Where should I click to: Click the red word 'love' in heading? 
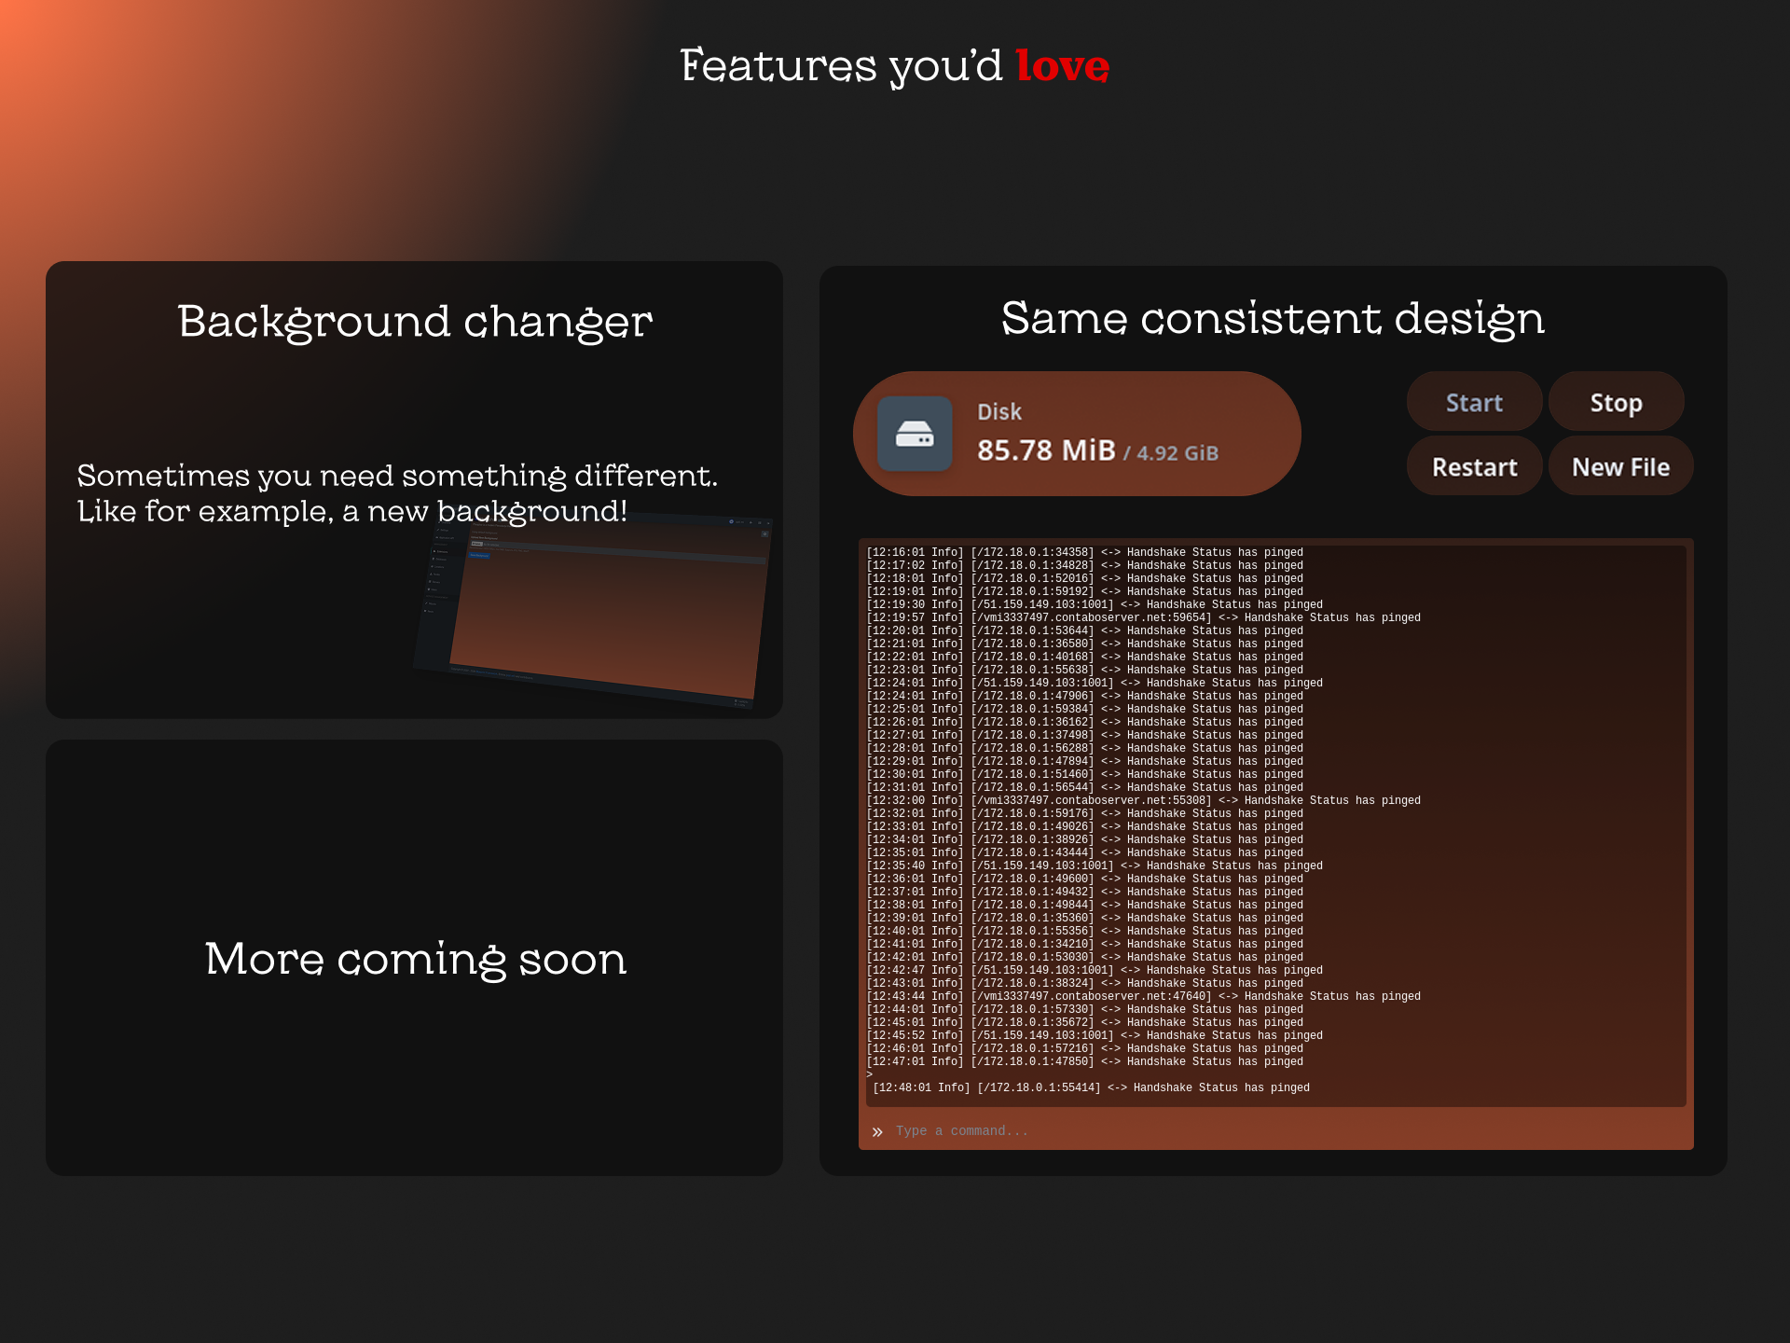point(1062,65)
